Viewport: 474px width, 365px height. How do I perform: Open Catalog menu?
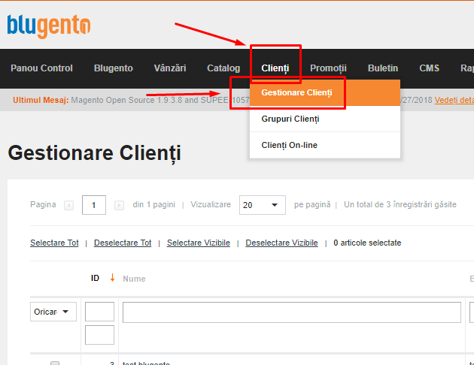pyautogui.click(x=223, y=68)
